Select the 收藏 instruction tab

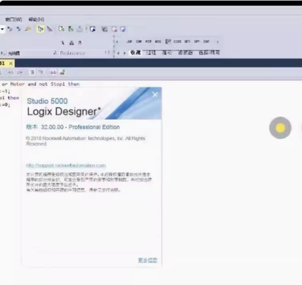click(136, 53)
